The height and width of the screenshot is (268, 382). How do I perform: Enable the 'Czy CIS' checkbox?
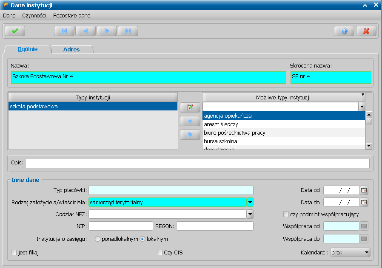tap(160, 253)
